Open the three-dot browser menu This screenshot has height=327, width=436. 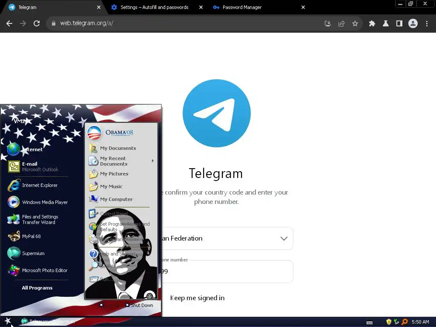(427, 24)
